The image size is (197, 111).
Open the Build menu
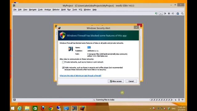click(x=63, y=10)
